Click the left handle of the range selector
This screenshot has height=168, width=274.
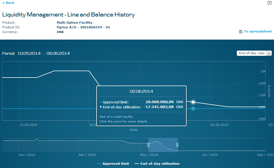148,145
